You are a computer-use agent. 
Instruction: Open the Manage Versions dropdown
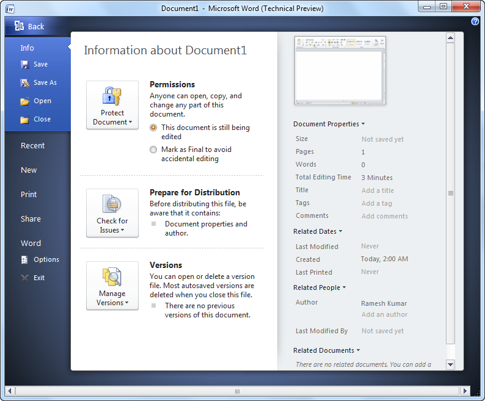coord(112,286)
